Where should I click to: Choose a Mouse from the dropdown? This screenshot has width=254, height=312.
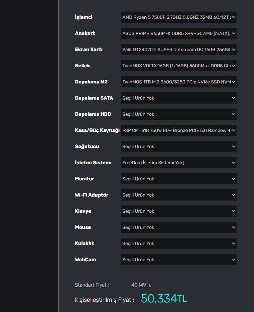click(x=179, y=227)
